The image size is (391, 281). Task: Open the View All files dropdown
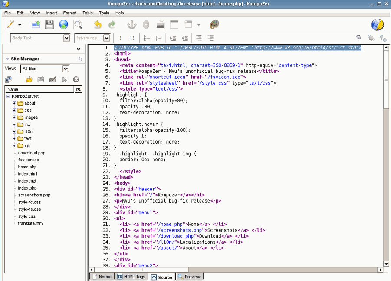pyautogui.click(x=66, y=69)
